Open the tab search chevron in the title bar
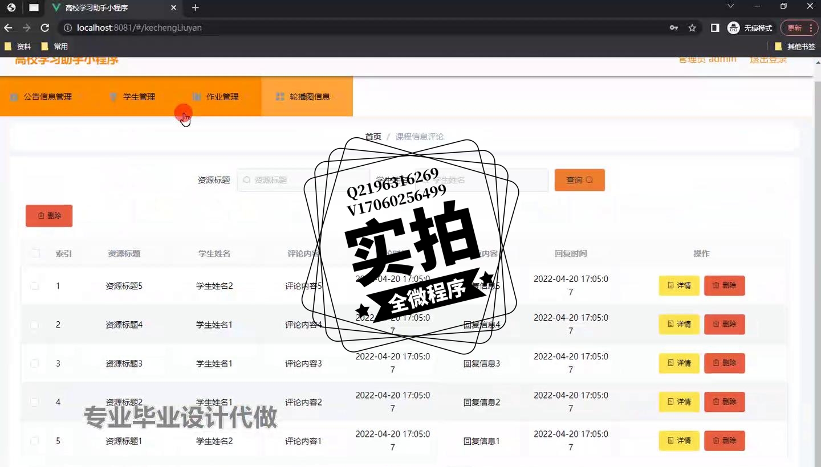Screen dimensions: 821x467 (731, 6)
